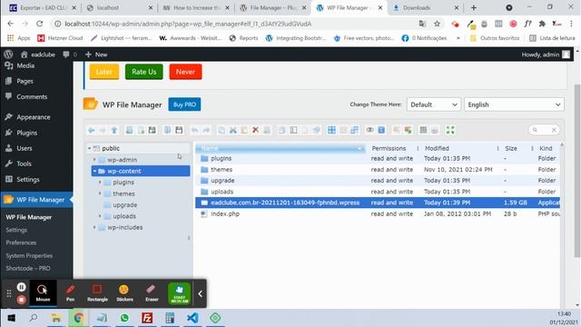The height and width of the screenshot is (327, 581).
Task: Open the Media menu in WordPress sidebar
Action: pyautogui.click(x=25, y=65)
